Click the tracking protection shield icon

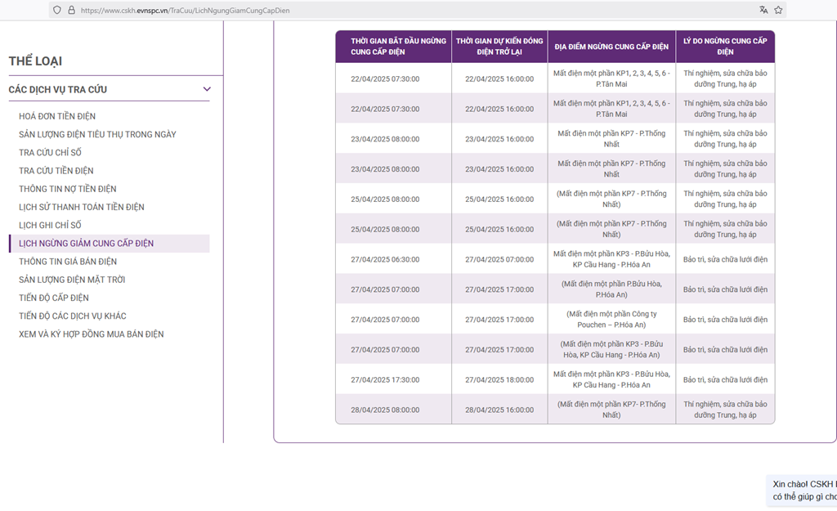tap(56, 11)
